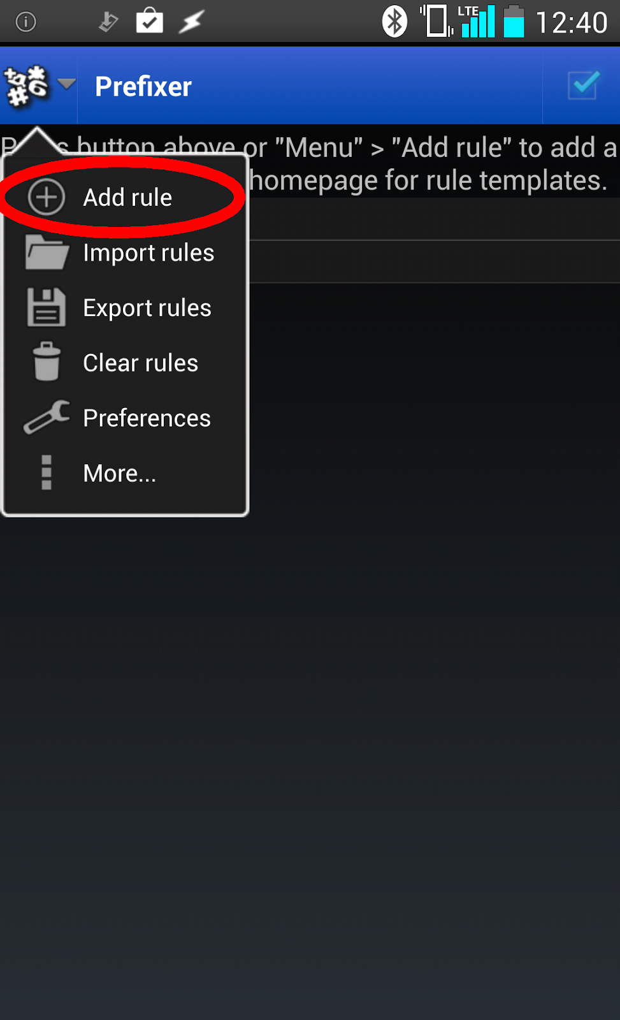Tap the Prefixer app logo icon
Viewport: 620px width, 1020px height.
coord(26,85)
